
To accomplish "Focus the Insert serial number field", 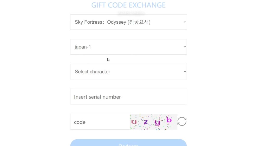I will tap(128, 97).
